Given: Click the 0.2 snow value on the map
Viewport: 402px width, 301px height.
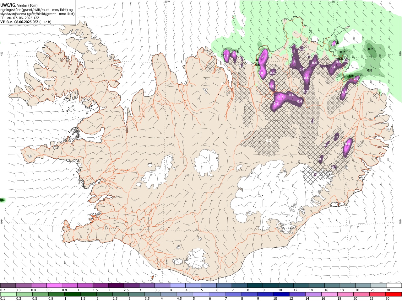Looking at the screenshot, I should point(306,91).
